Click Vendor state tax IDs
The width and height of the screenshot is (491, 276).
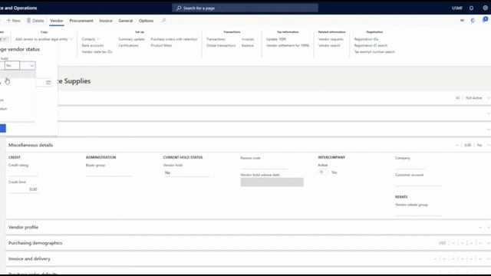[97, 51]
